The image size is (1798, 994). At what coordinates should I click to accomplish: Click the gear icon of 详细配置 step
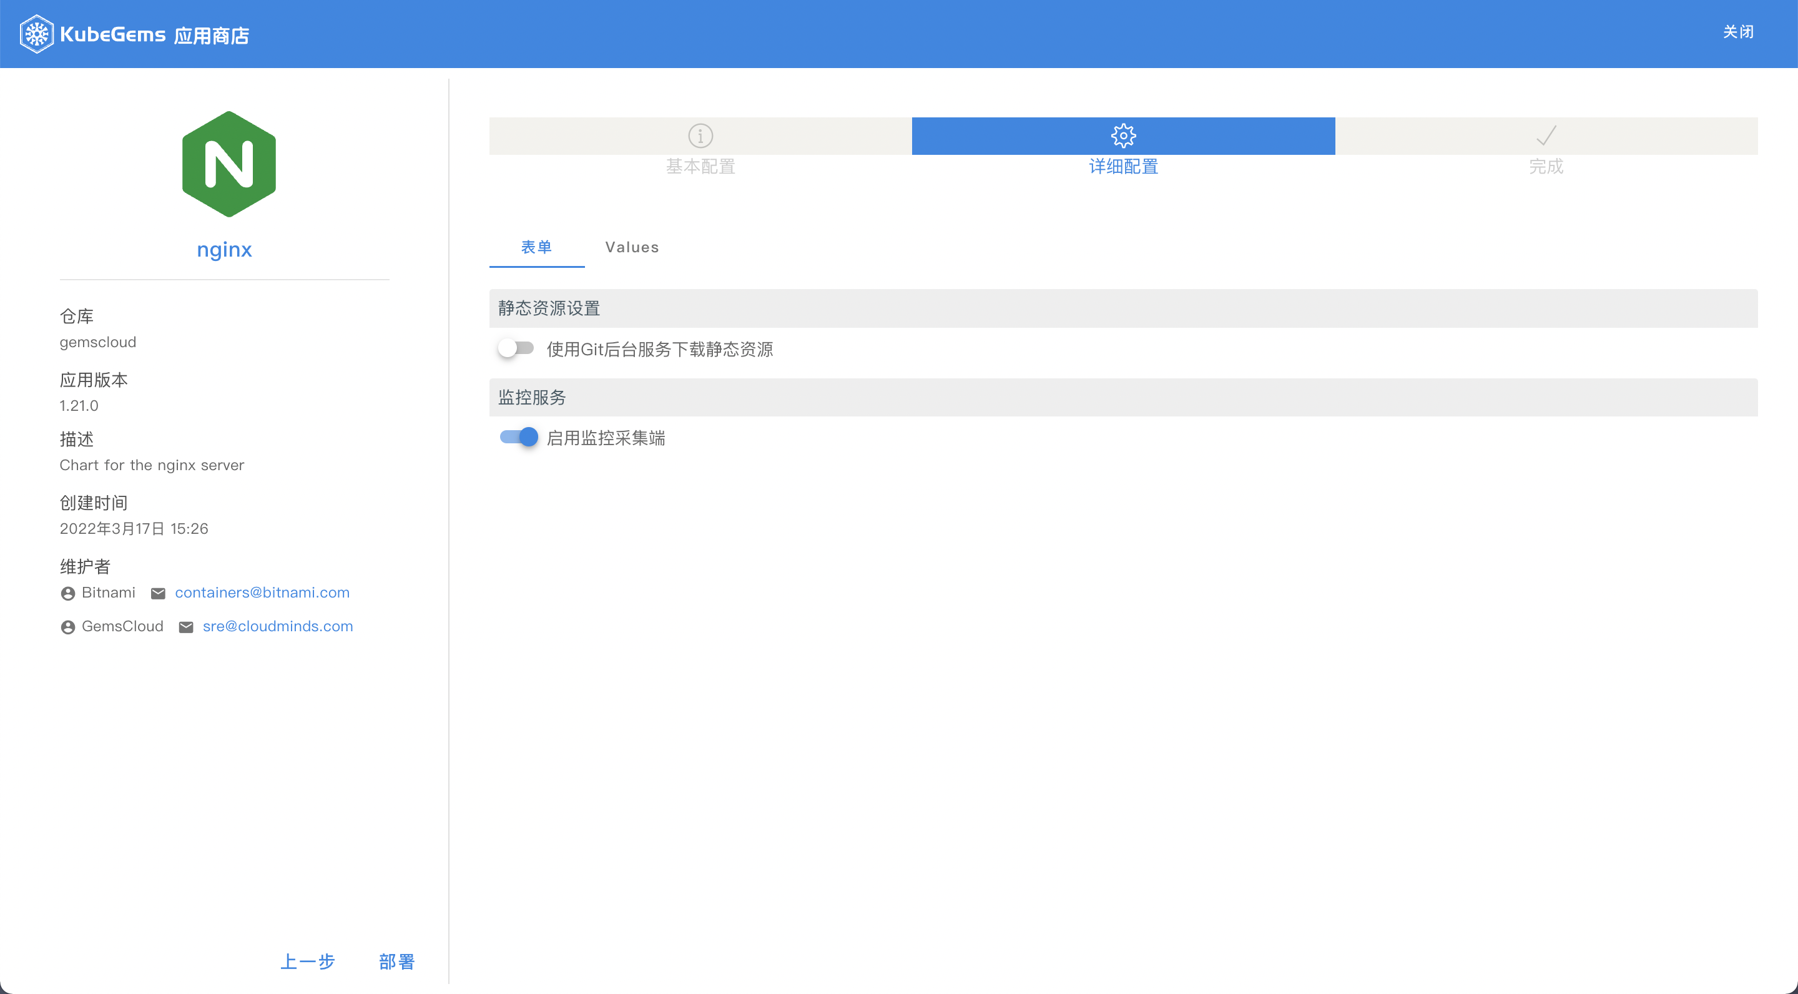tap(1123, 135)
